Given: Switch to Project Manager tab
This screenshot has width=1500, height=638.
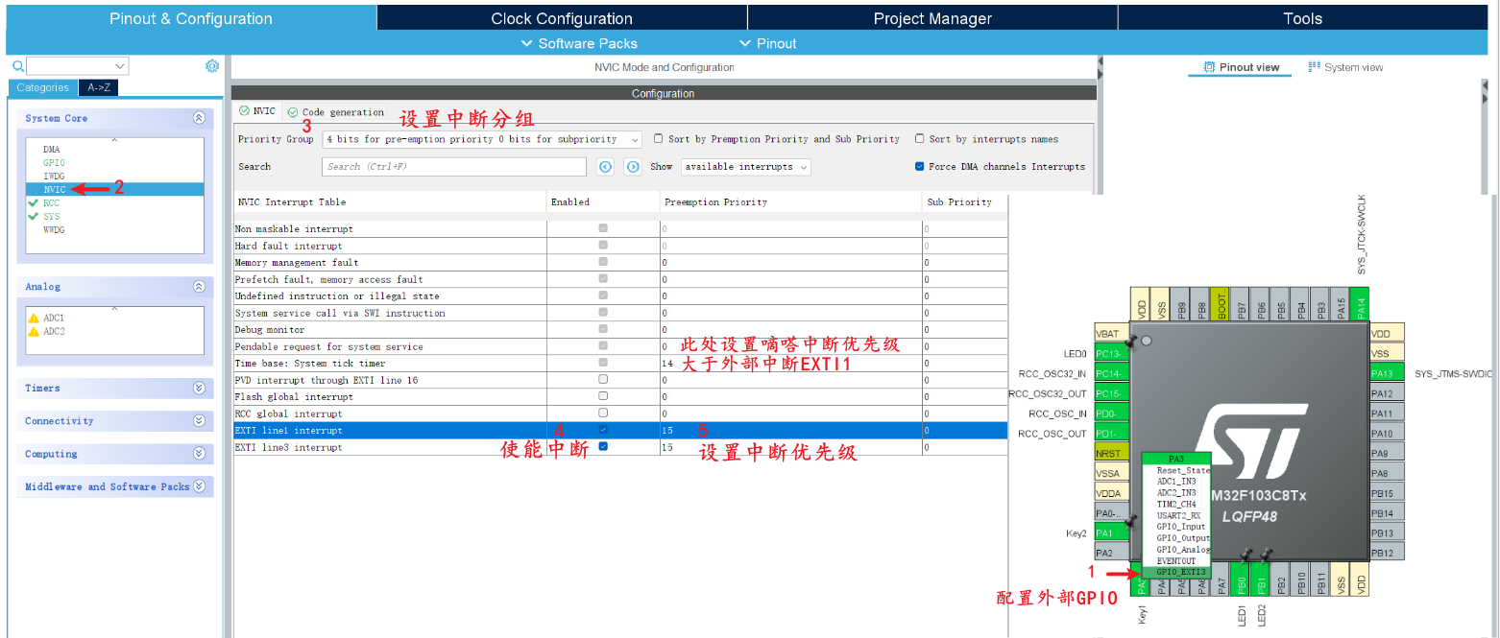Looking at the screenshot, I should point(932,18).
